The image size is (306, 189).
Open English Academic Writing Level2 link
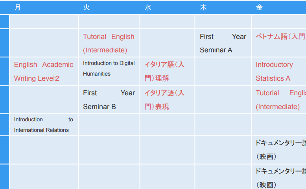coord(43,71)
